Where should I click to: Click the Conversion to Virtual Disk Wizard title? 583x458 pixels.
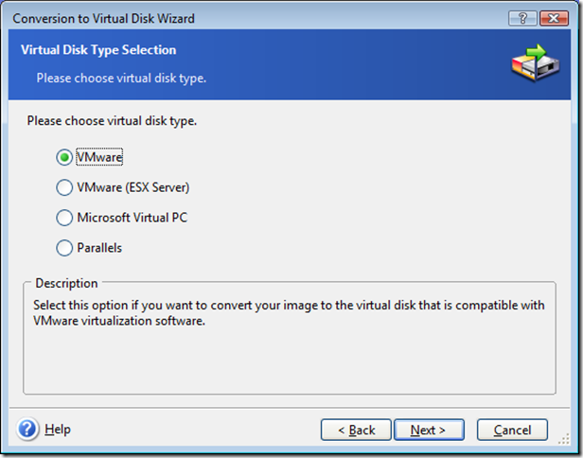(104, 19)
